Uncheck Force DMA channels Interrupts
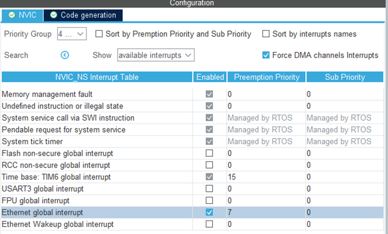 (x=266, y=55)
